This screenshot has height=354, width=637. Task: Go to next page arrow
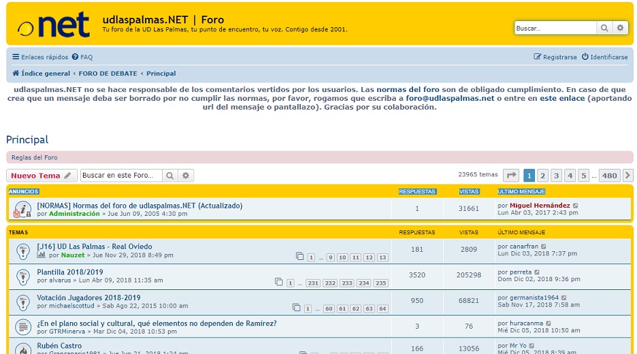click(627, 176)
